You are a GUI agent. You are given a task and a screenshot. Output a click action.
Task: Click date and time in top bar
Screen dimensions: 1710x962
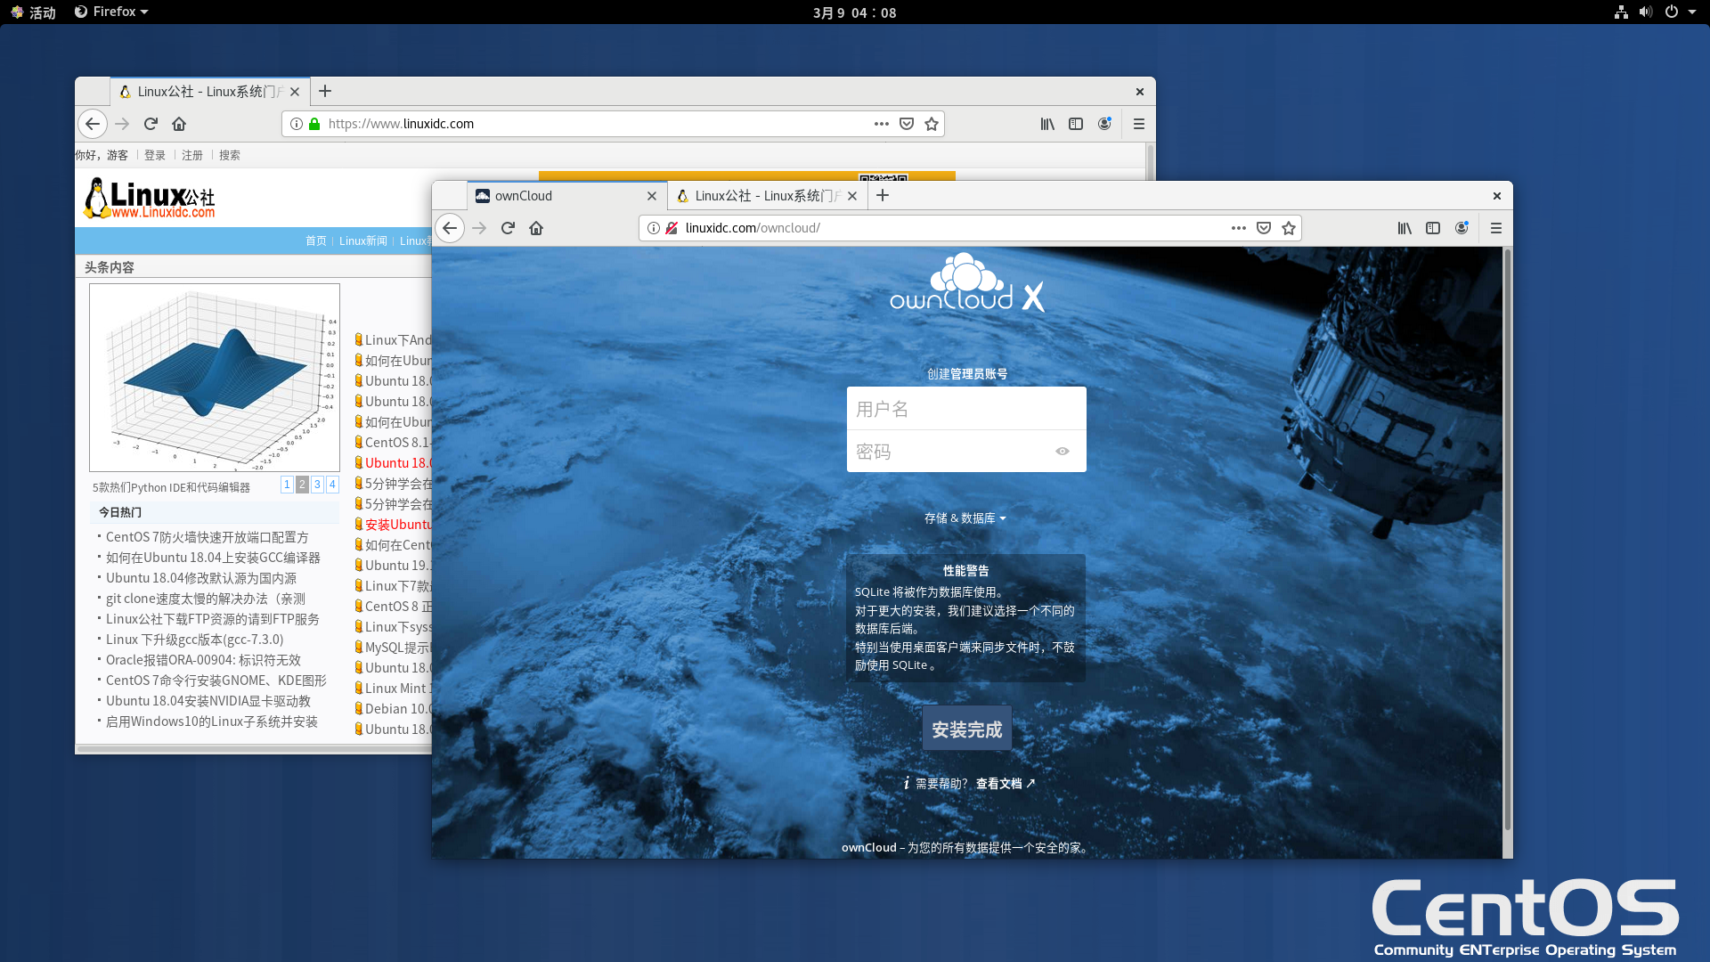coord(854,12)
